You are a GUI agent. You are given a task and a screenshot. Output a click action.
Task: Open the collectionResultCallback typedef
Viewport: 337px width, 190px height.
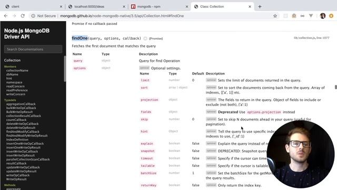23,116
